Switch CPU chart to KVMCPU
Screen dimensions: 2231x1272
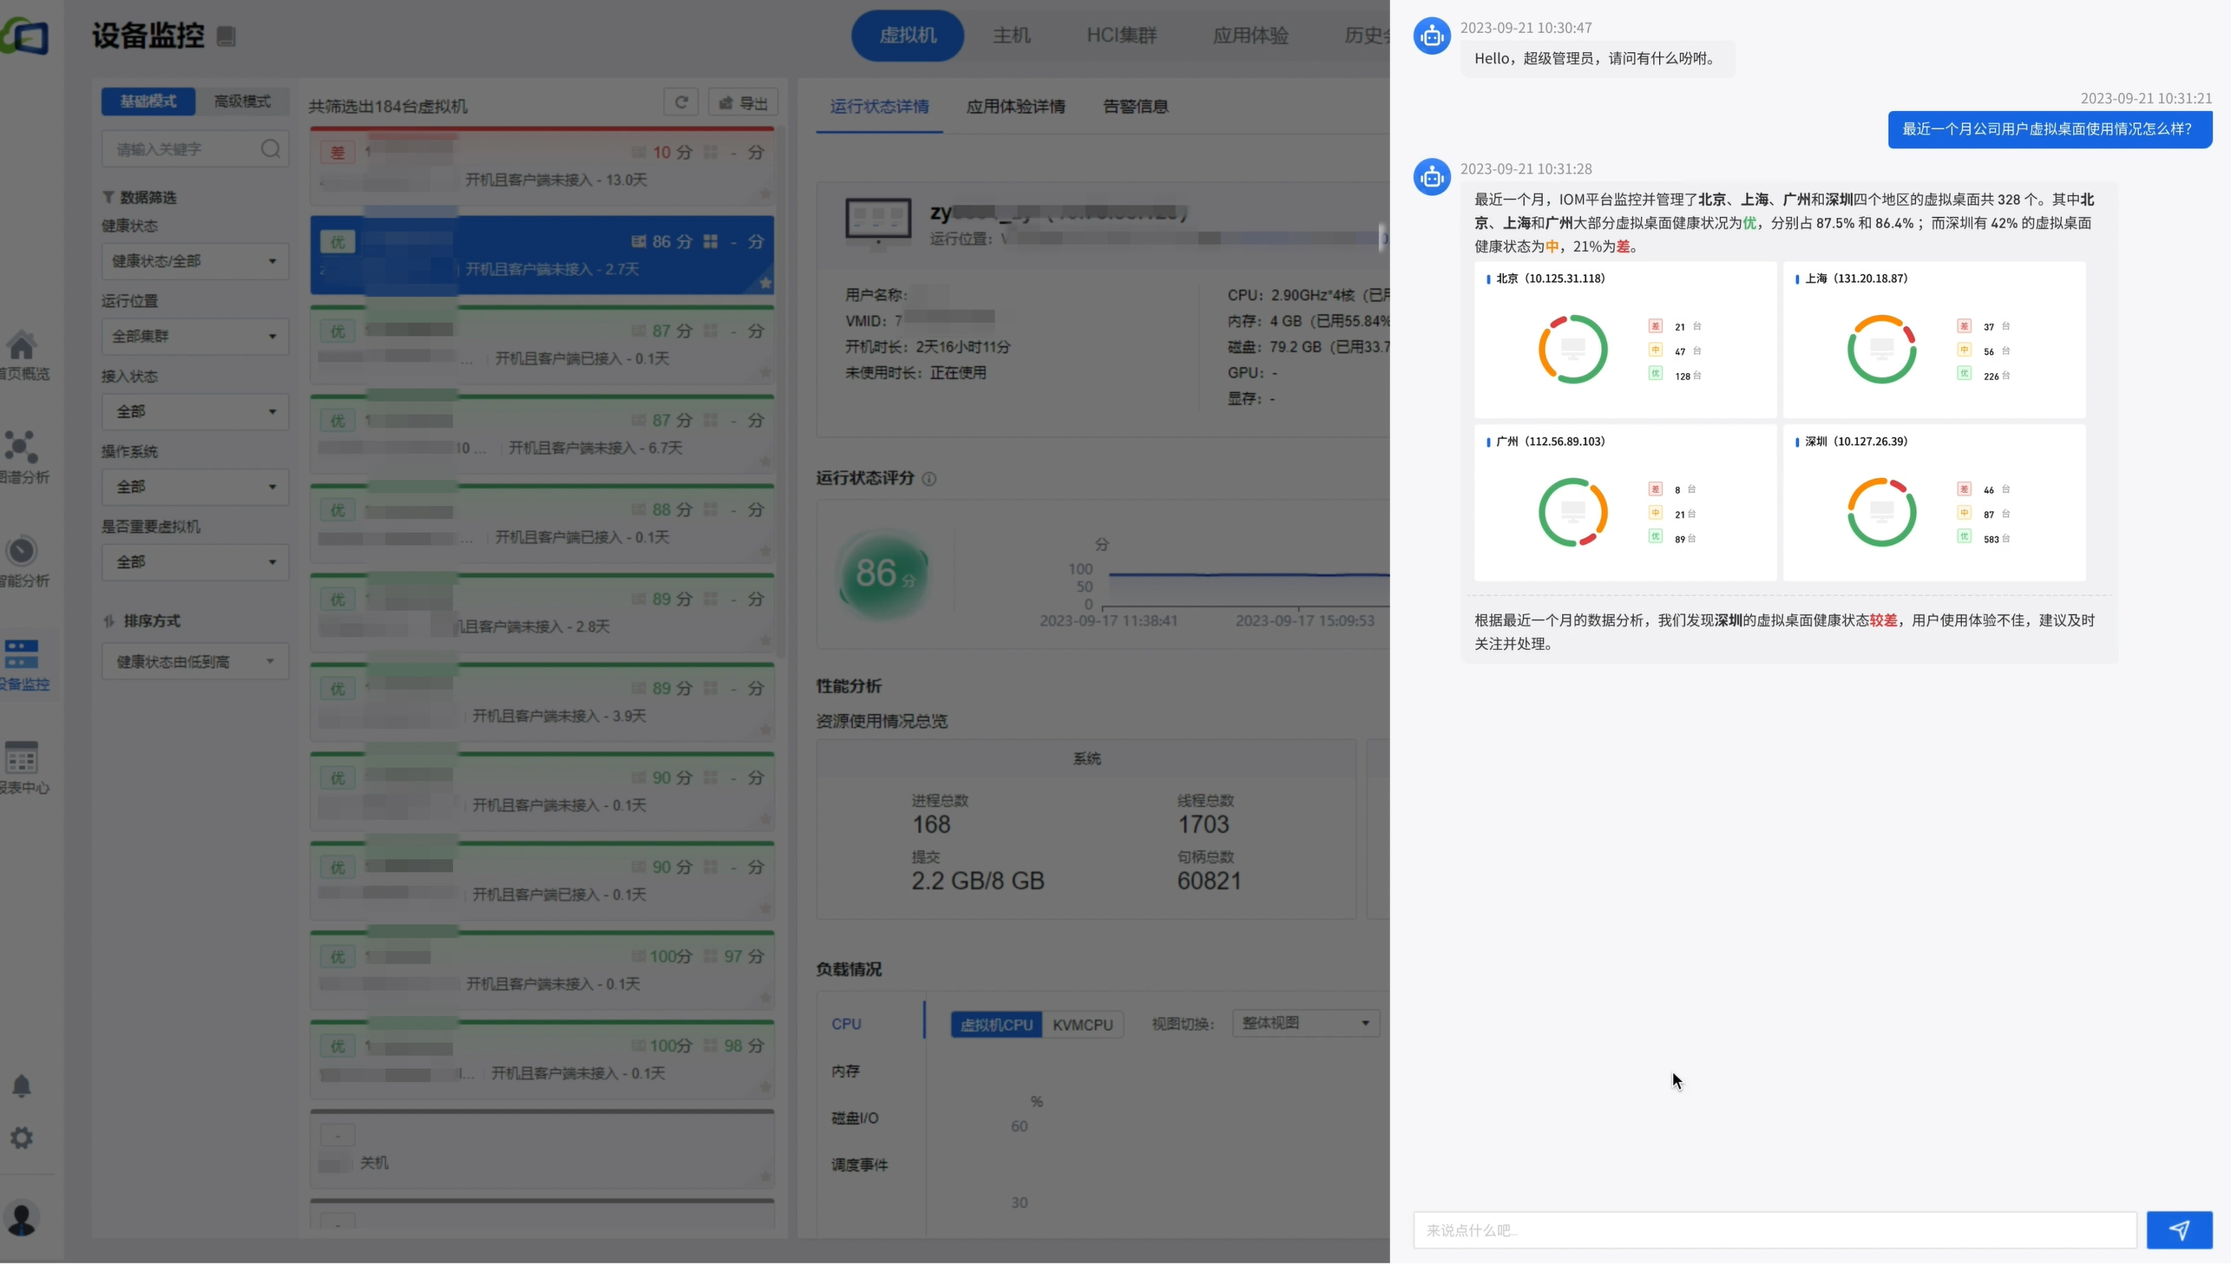pyautogui.click(x=1083, y=1024)
